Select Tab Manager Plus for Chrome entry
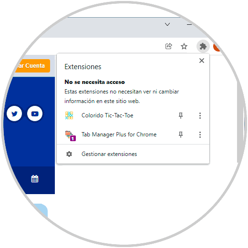This screenshot has height=248, width=248. tap(119, 134)
